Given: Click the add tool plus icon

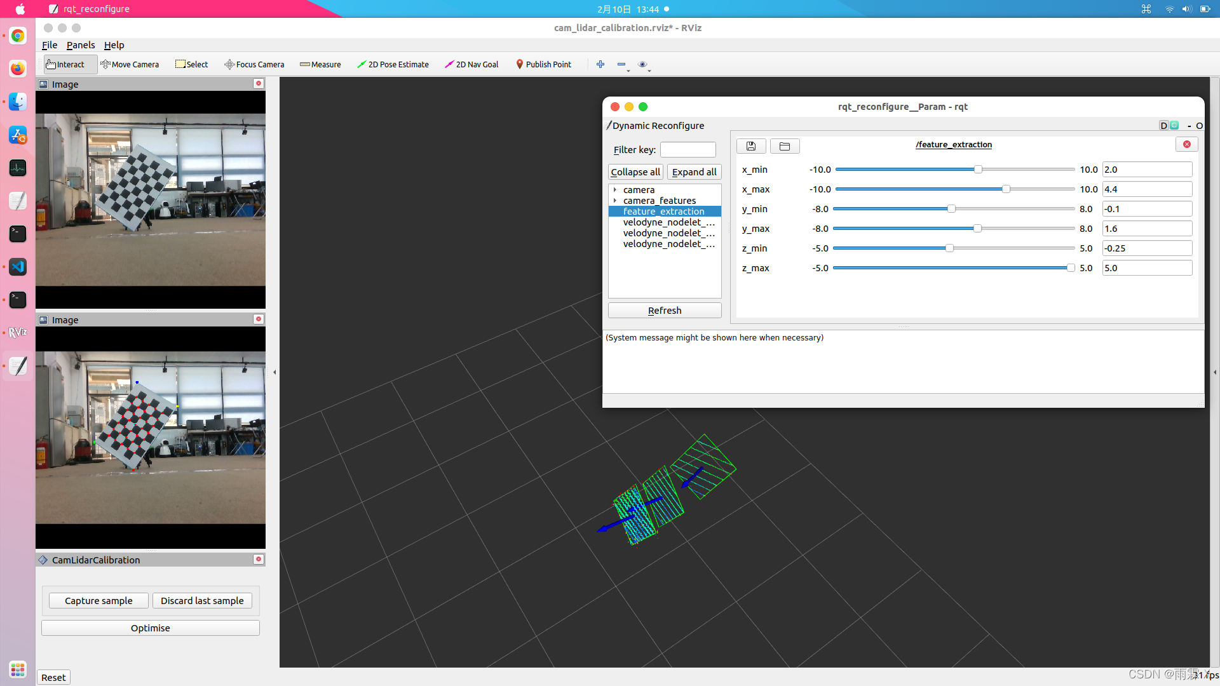Looking at the screenshot, I should pos(600,64).
